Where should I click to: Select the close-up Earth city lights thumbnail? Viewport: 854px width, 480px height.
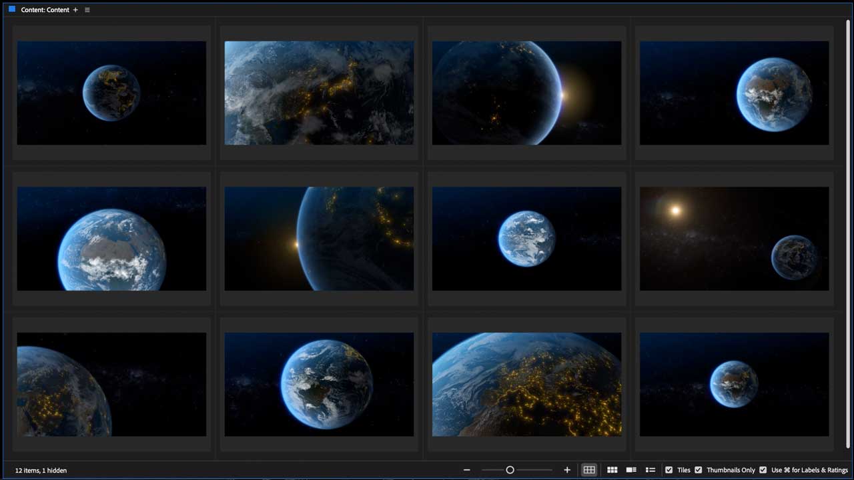[319, 93]
